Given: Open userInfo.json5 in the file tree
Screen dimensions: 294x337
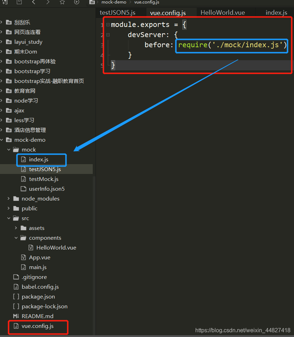Looking at the screenshot, I should 47,189.
